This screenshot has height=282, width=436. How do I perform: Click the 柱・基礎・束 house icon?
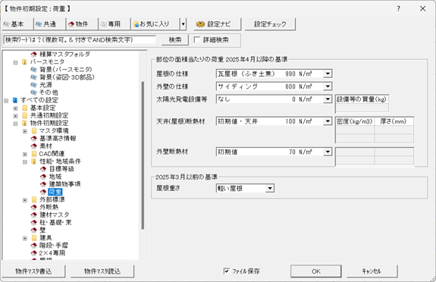[x=34, y=222]
